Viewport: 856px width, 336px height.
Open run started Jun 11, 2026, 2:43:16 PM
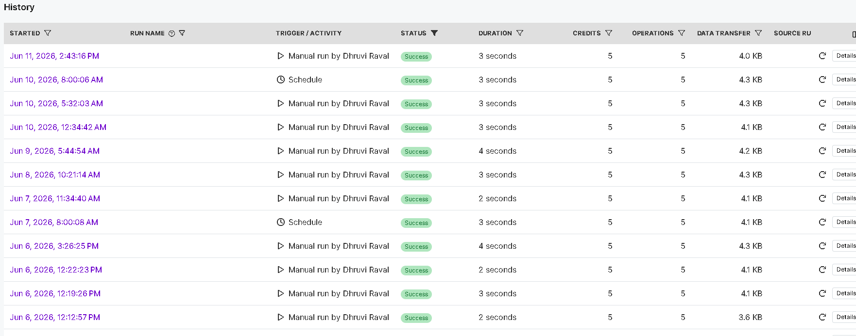54,56
